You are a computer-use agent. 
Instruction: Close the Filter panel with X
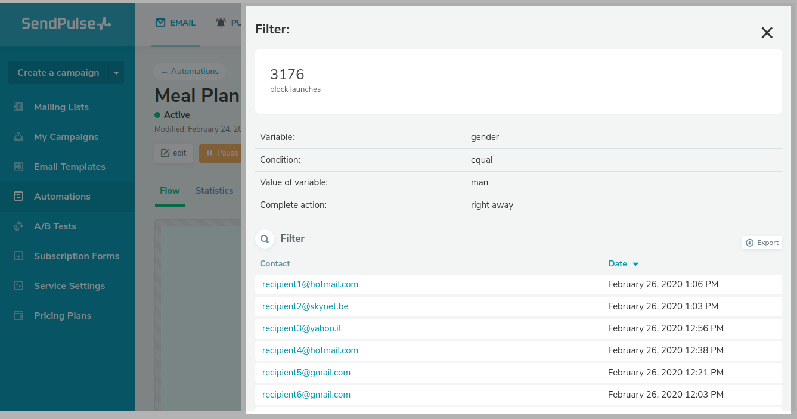point(767,33)
